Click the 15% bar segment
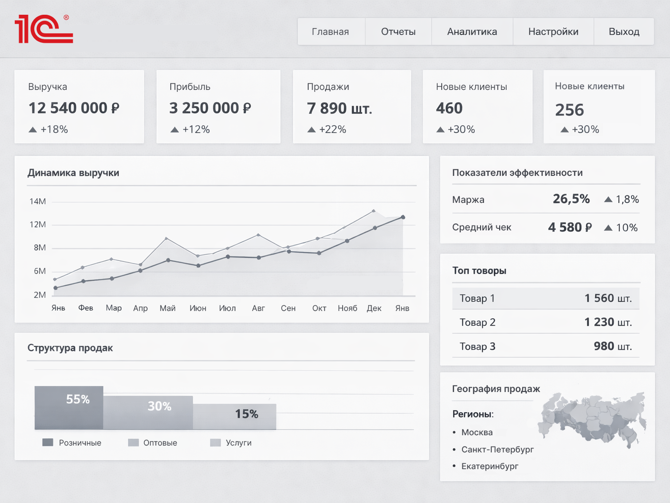 [x=235, y=417]
